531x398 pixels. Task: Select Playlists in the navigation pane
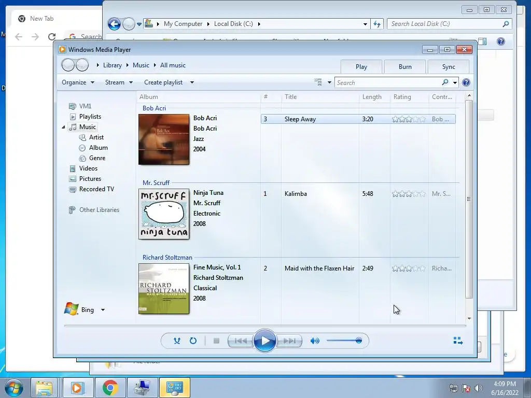tap(90, 117)
